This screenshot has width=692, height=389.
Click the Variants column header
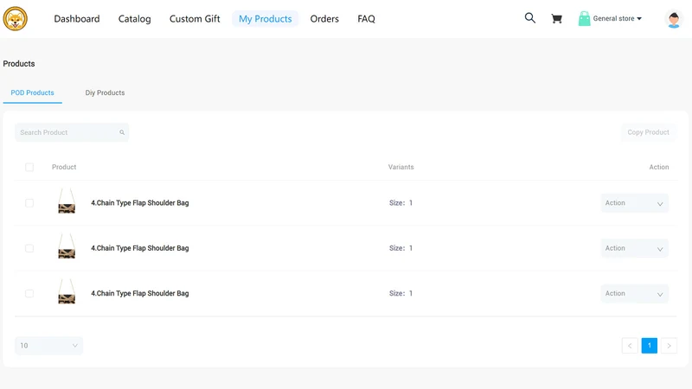(x=400, y=167)
